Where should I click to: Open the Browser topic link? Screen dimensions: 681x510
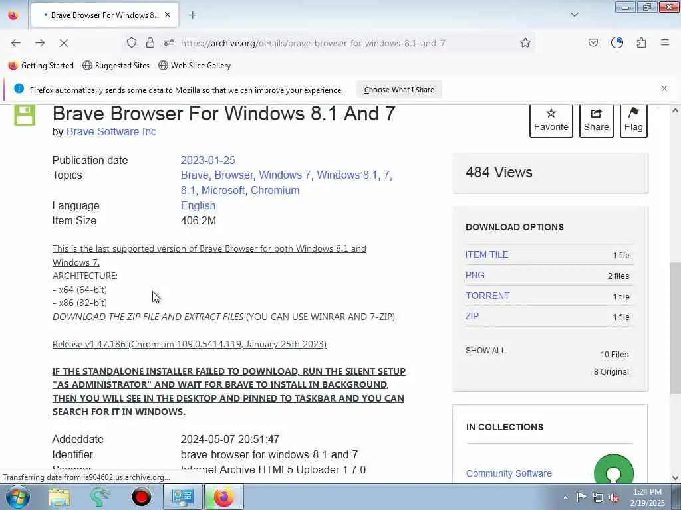233,175
